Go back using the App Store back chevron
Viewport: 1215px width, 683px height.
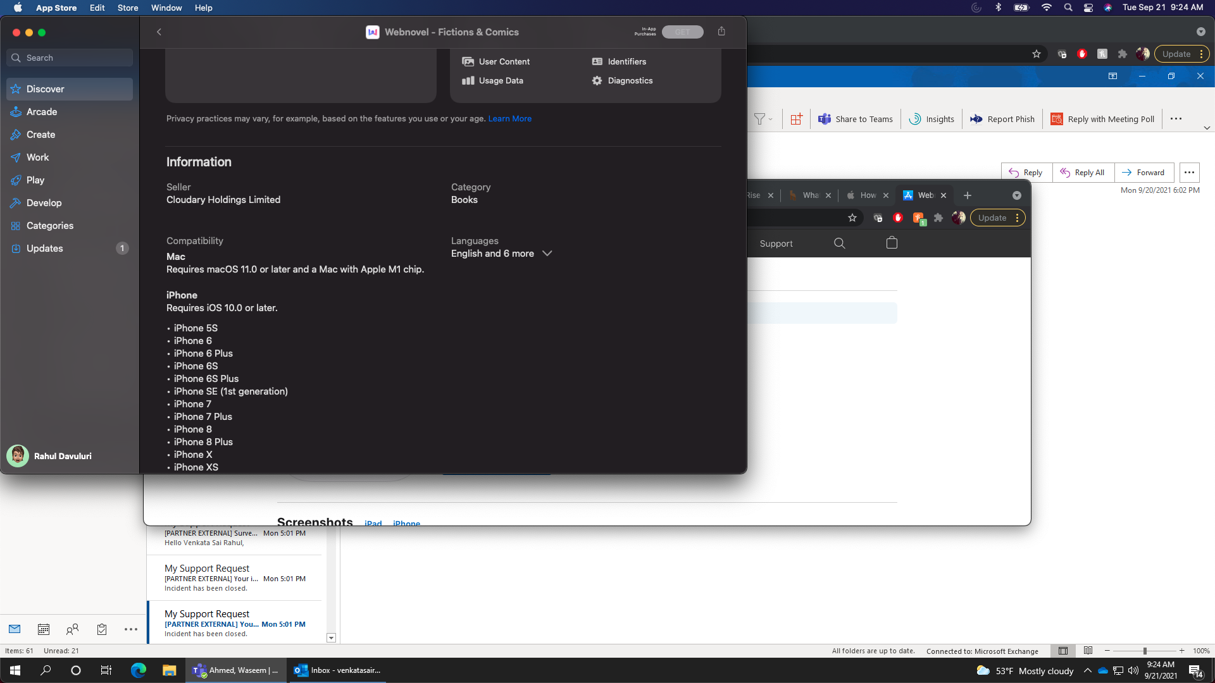[x=159, y=32]
